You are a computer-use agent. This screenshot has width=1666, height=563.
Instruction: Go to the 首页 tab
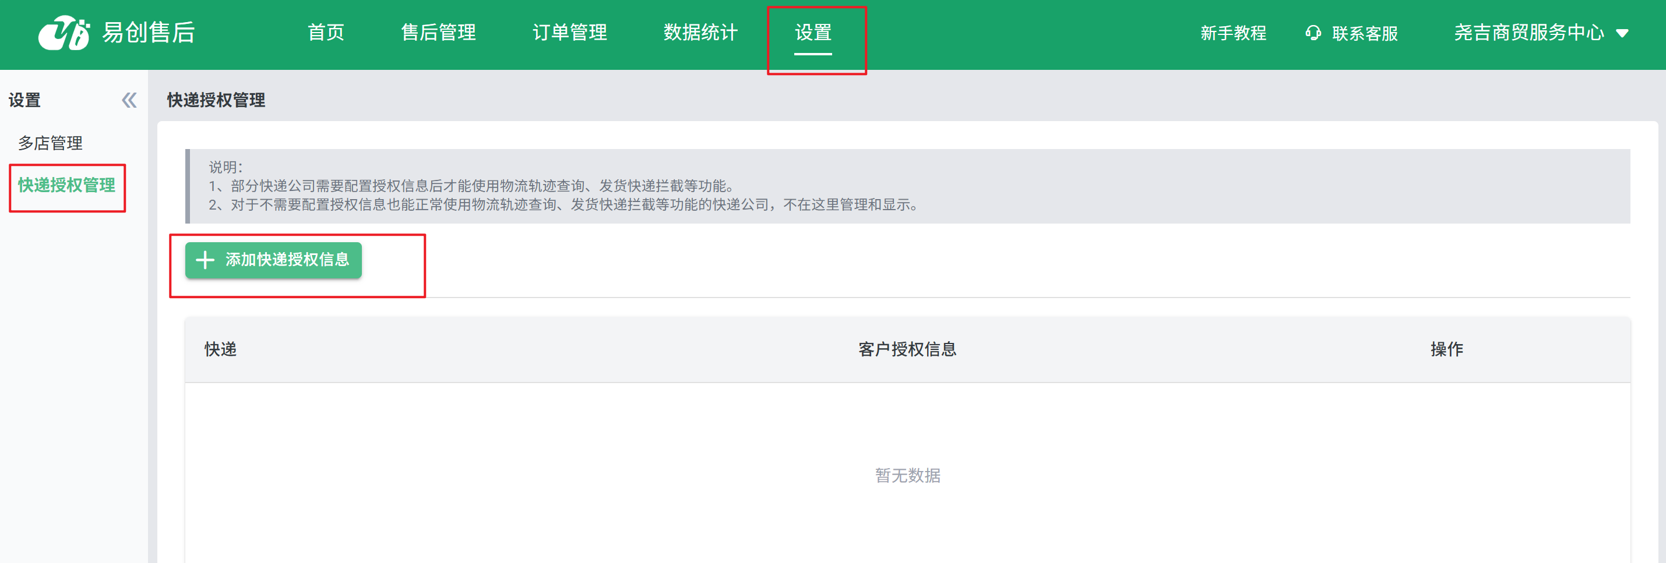(x=326, y=33)
